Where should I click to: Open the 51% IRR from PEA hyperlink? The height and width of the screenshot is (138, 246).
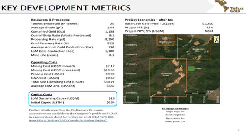pos(71,119)
